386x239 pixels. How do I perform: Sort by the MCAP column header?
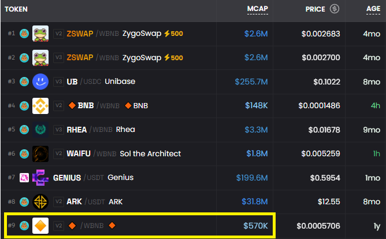pyautogui.click(x=258, y=9)
